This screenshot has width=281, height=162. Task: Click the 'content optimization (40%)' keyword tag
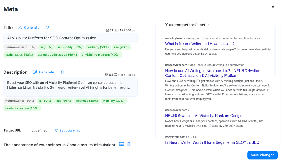(57, 55)
